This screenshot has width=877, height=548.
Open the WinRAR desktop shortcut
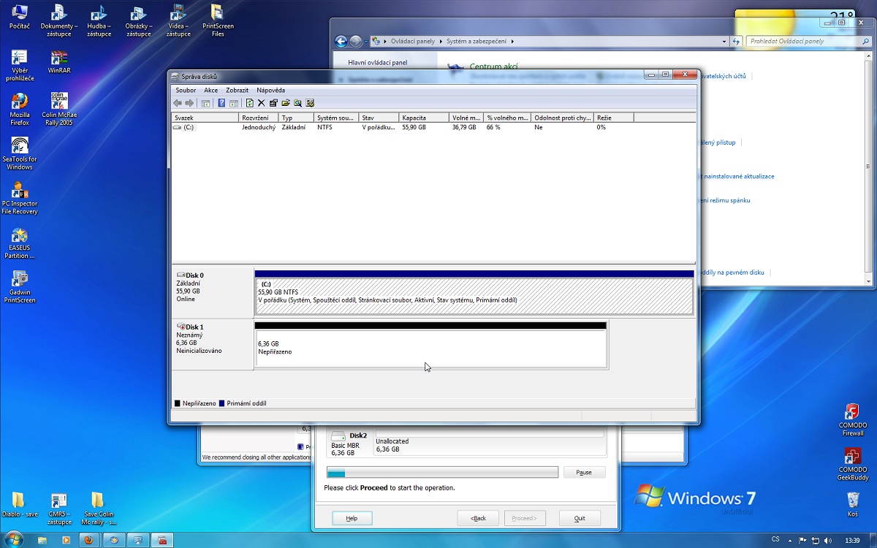pyautogui.click(x=59, y=62)
